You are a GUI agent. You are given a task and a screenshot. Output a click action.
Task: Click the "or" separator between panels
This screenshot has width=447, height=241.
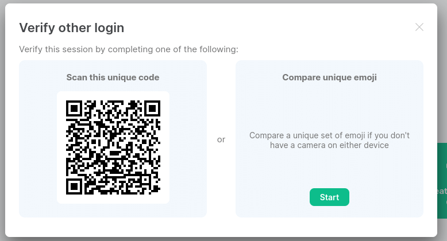click(221, 139)
